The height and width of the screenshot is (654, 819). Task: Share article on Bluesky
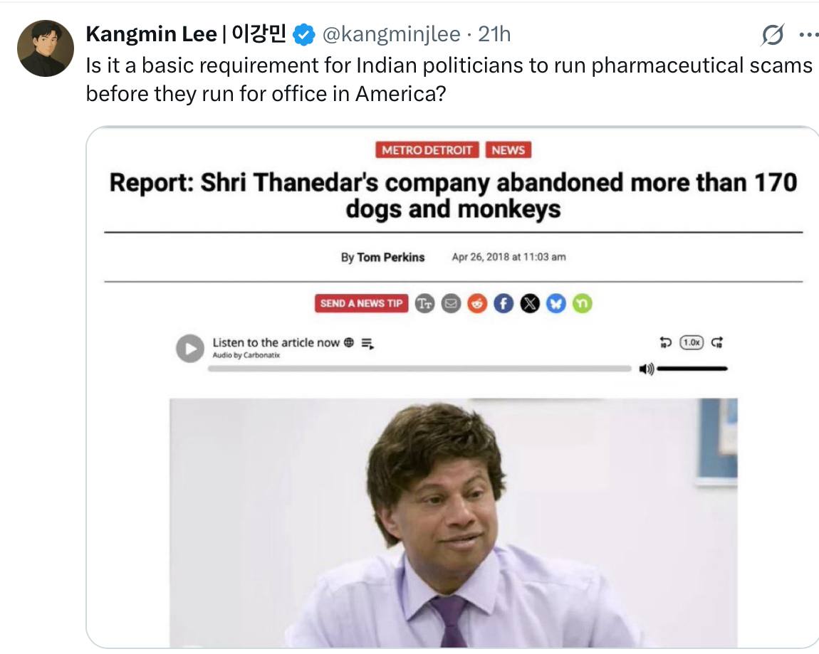tap(555, 303)
